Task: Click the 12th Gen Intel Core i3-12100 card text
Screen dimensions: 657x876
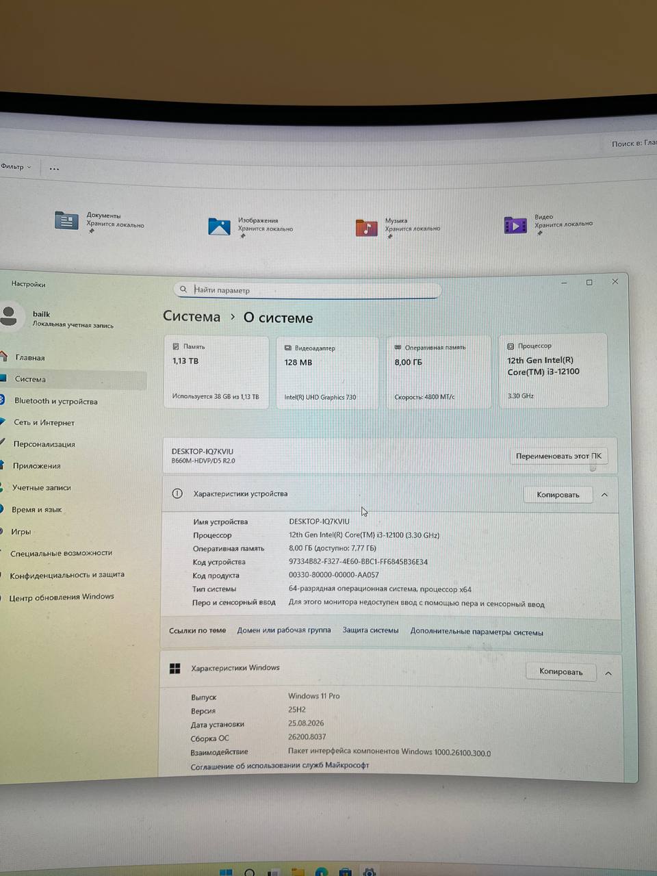Action: [x=543, y=366]
